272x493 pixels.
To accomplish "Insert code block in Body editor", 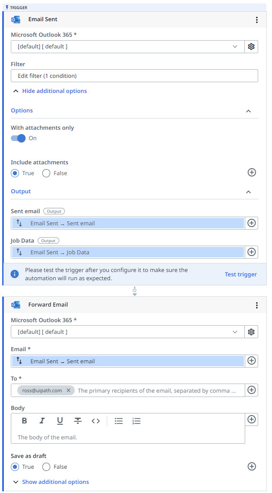I will coord(96,421).
